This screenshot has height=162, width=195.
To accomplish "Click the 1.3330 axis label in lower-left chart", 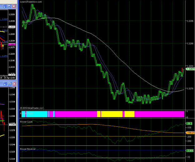I will coord(12,102).
